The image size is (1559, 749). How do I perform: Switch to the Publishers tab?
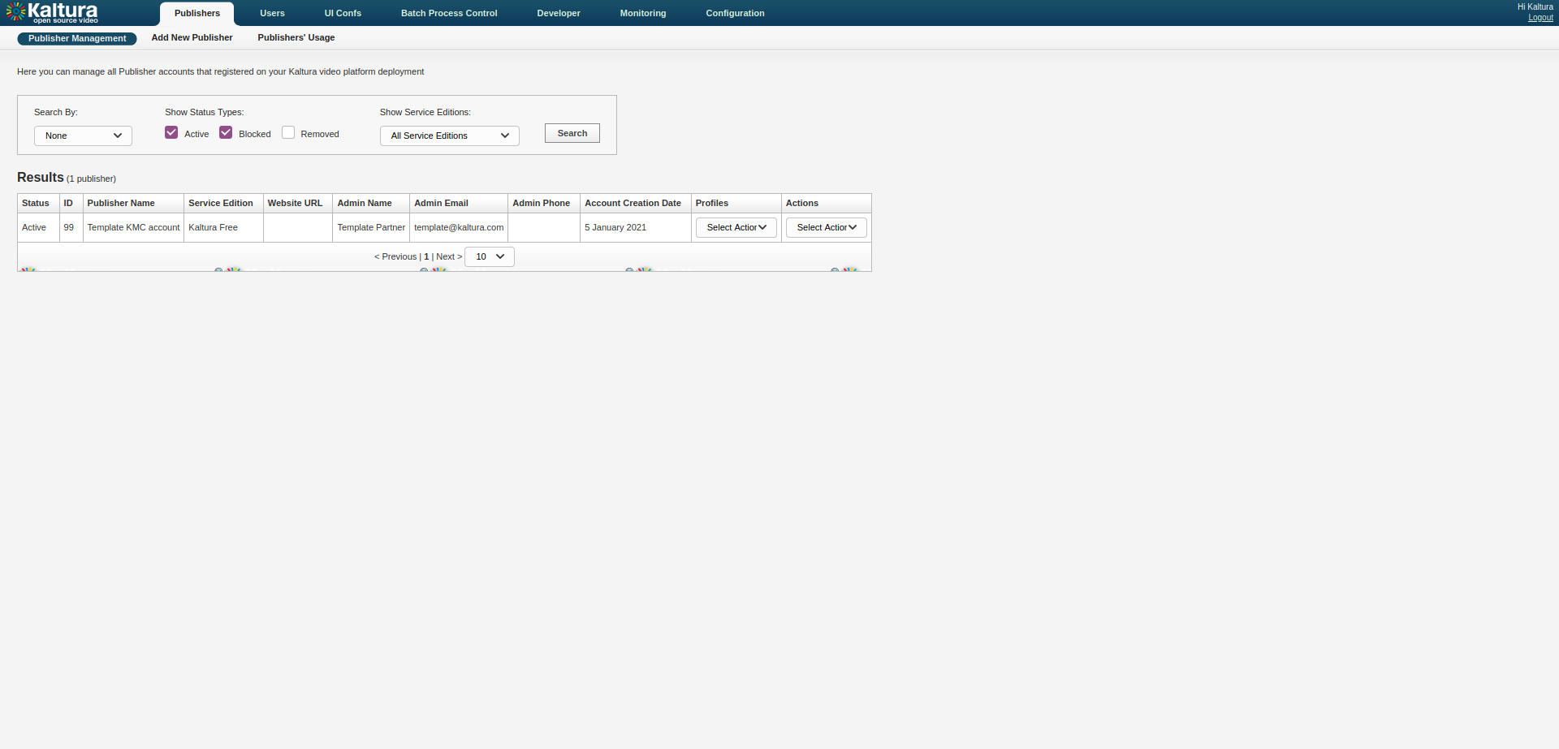(197, 13)
